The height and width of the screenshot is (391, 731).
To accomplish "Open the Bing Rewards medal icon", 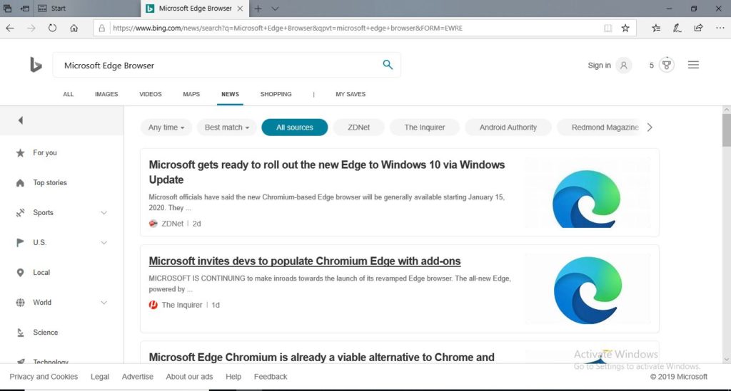I will [667, 65].
